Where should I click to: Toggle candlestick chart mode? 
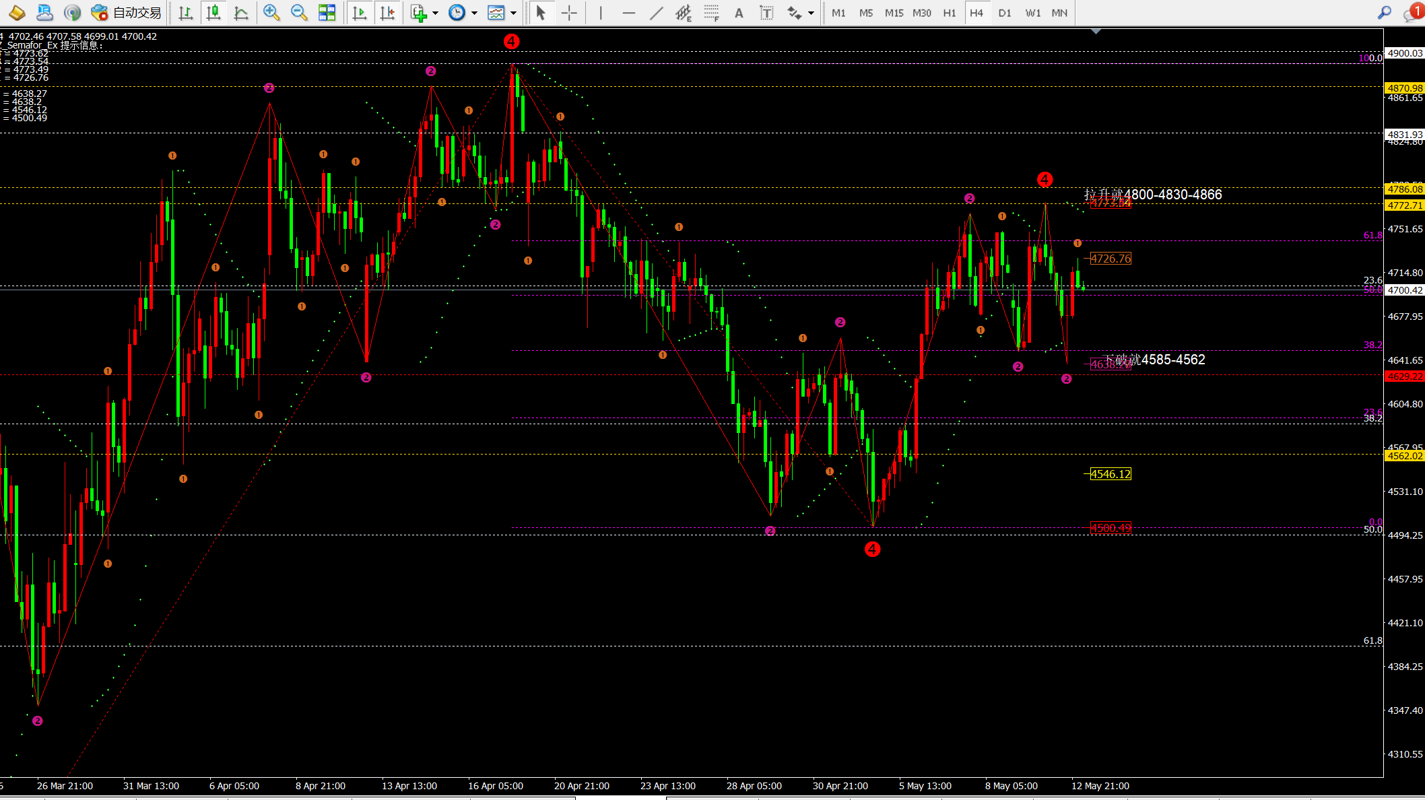213,13
